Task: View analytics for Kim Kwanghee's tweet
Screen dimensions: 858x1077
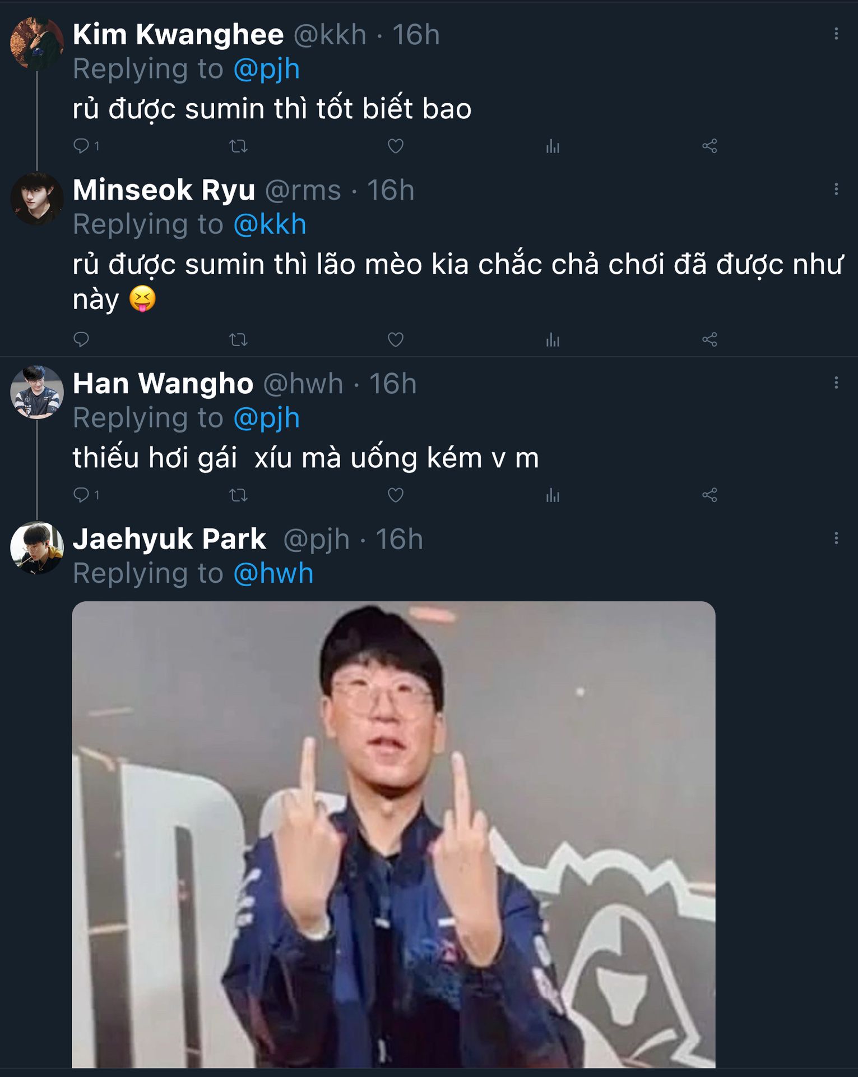Action: (x=553, y=146)
